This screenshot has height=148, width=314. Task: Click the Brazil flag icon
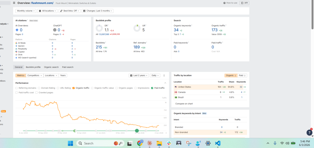point(176,98)
